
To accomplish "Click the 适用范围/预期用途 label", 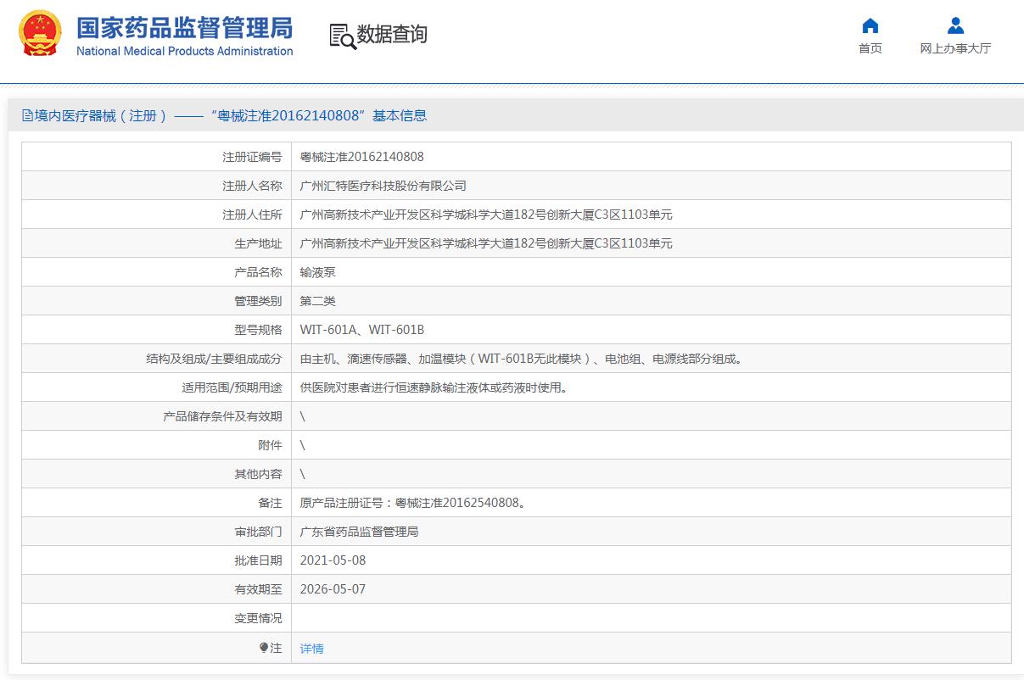I will 232,387.
